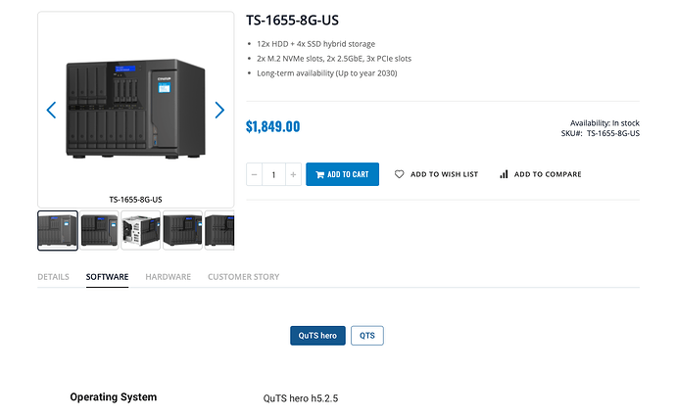Switch to the QTS software option
This screenshot has width=676, height=417.
pos(367,336)
